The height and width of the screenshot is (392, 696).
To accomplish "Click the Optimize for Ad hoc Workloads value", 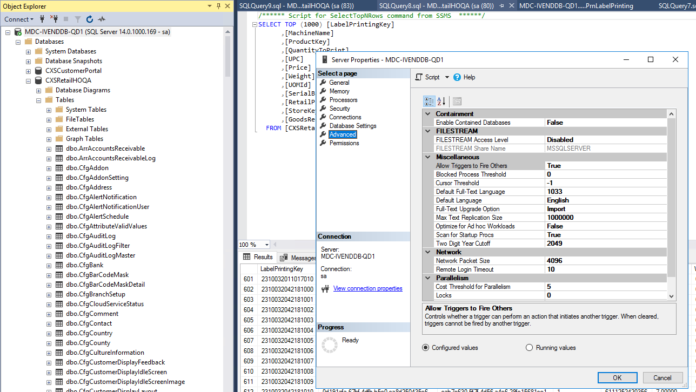I will coord(606,226).
